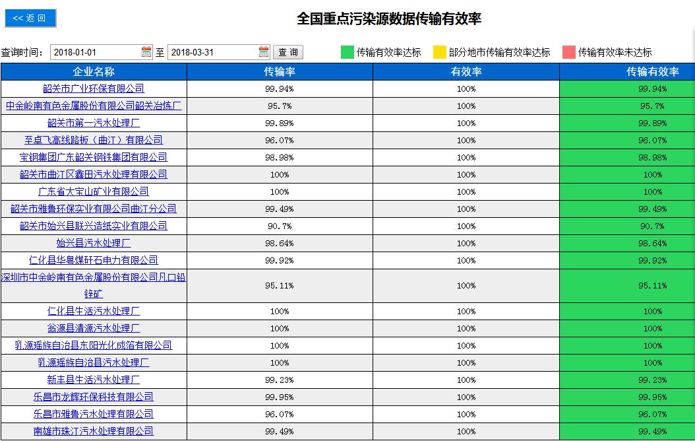
Task: Click the green 传输有效率达标 legend swatch
Action: (347, 52)
